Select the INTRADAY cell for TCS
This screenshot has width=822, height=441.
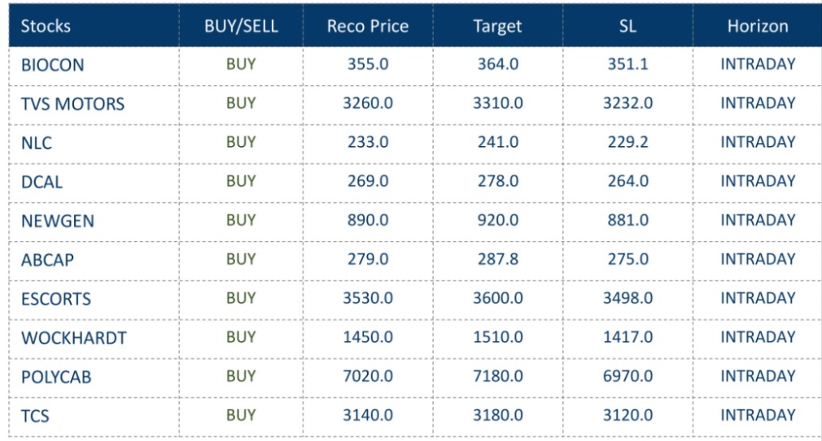click(x=758, y=415)
